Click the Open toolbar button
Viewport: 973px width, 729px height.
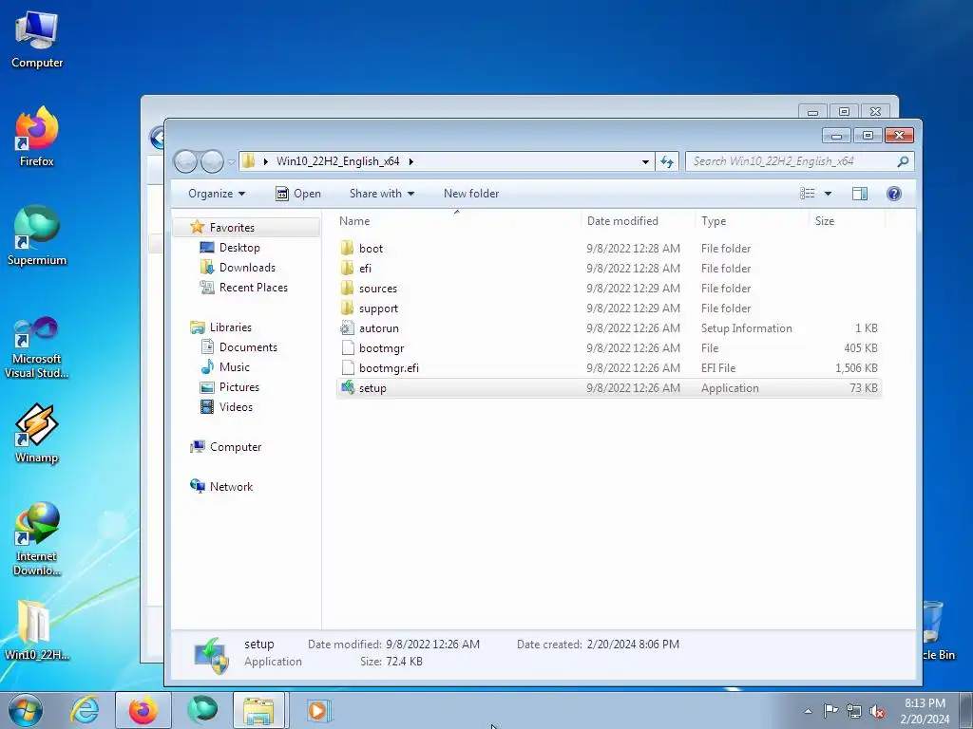click(297, 194)
